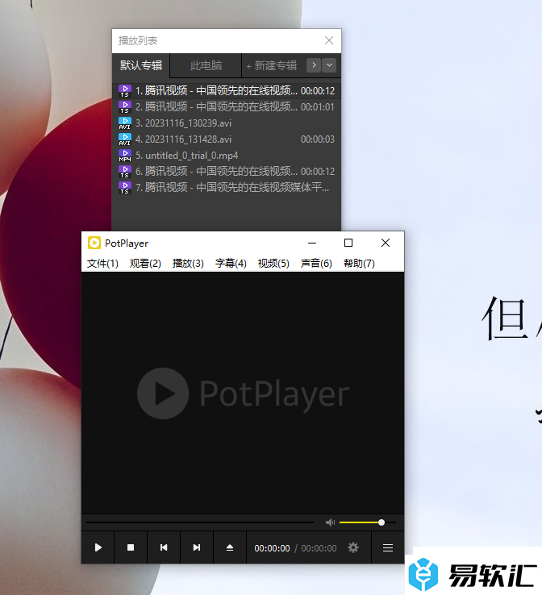542x595 pixels.
Task: Close the 播放列表 window
Action: pyautogui.click(x=329, y=40)
